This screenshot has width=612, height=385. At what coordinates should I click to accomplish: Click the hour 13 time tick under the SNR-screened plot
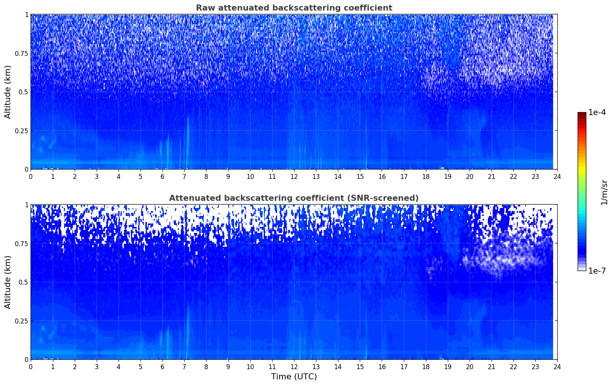pos(316,367)
